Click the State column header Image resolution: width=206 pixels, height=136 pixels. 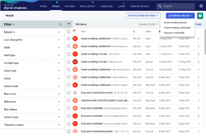click(148, 32)
